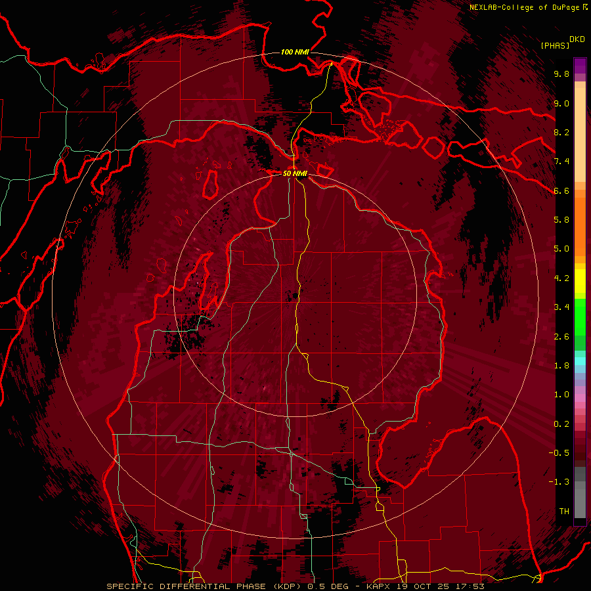The width and height of the screenshot is (591, 591).
Task: Click the 3.4 value on color scale
Action: pos(561,307)
